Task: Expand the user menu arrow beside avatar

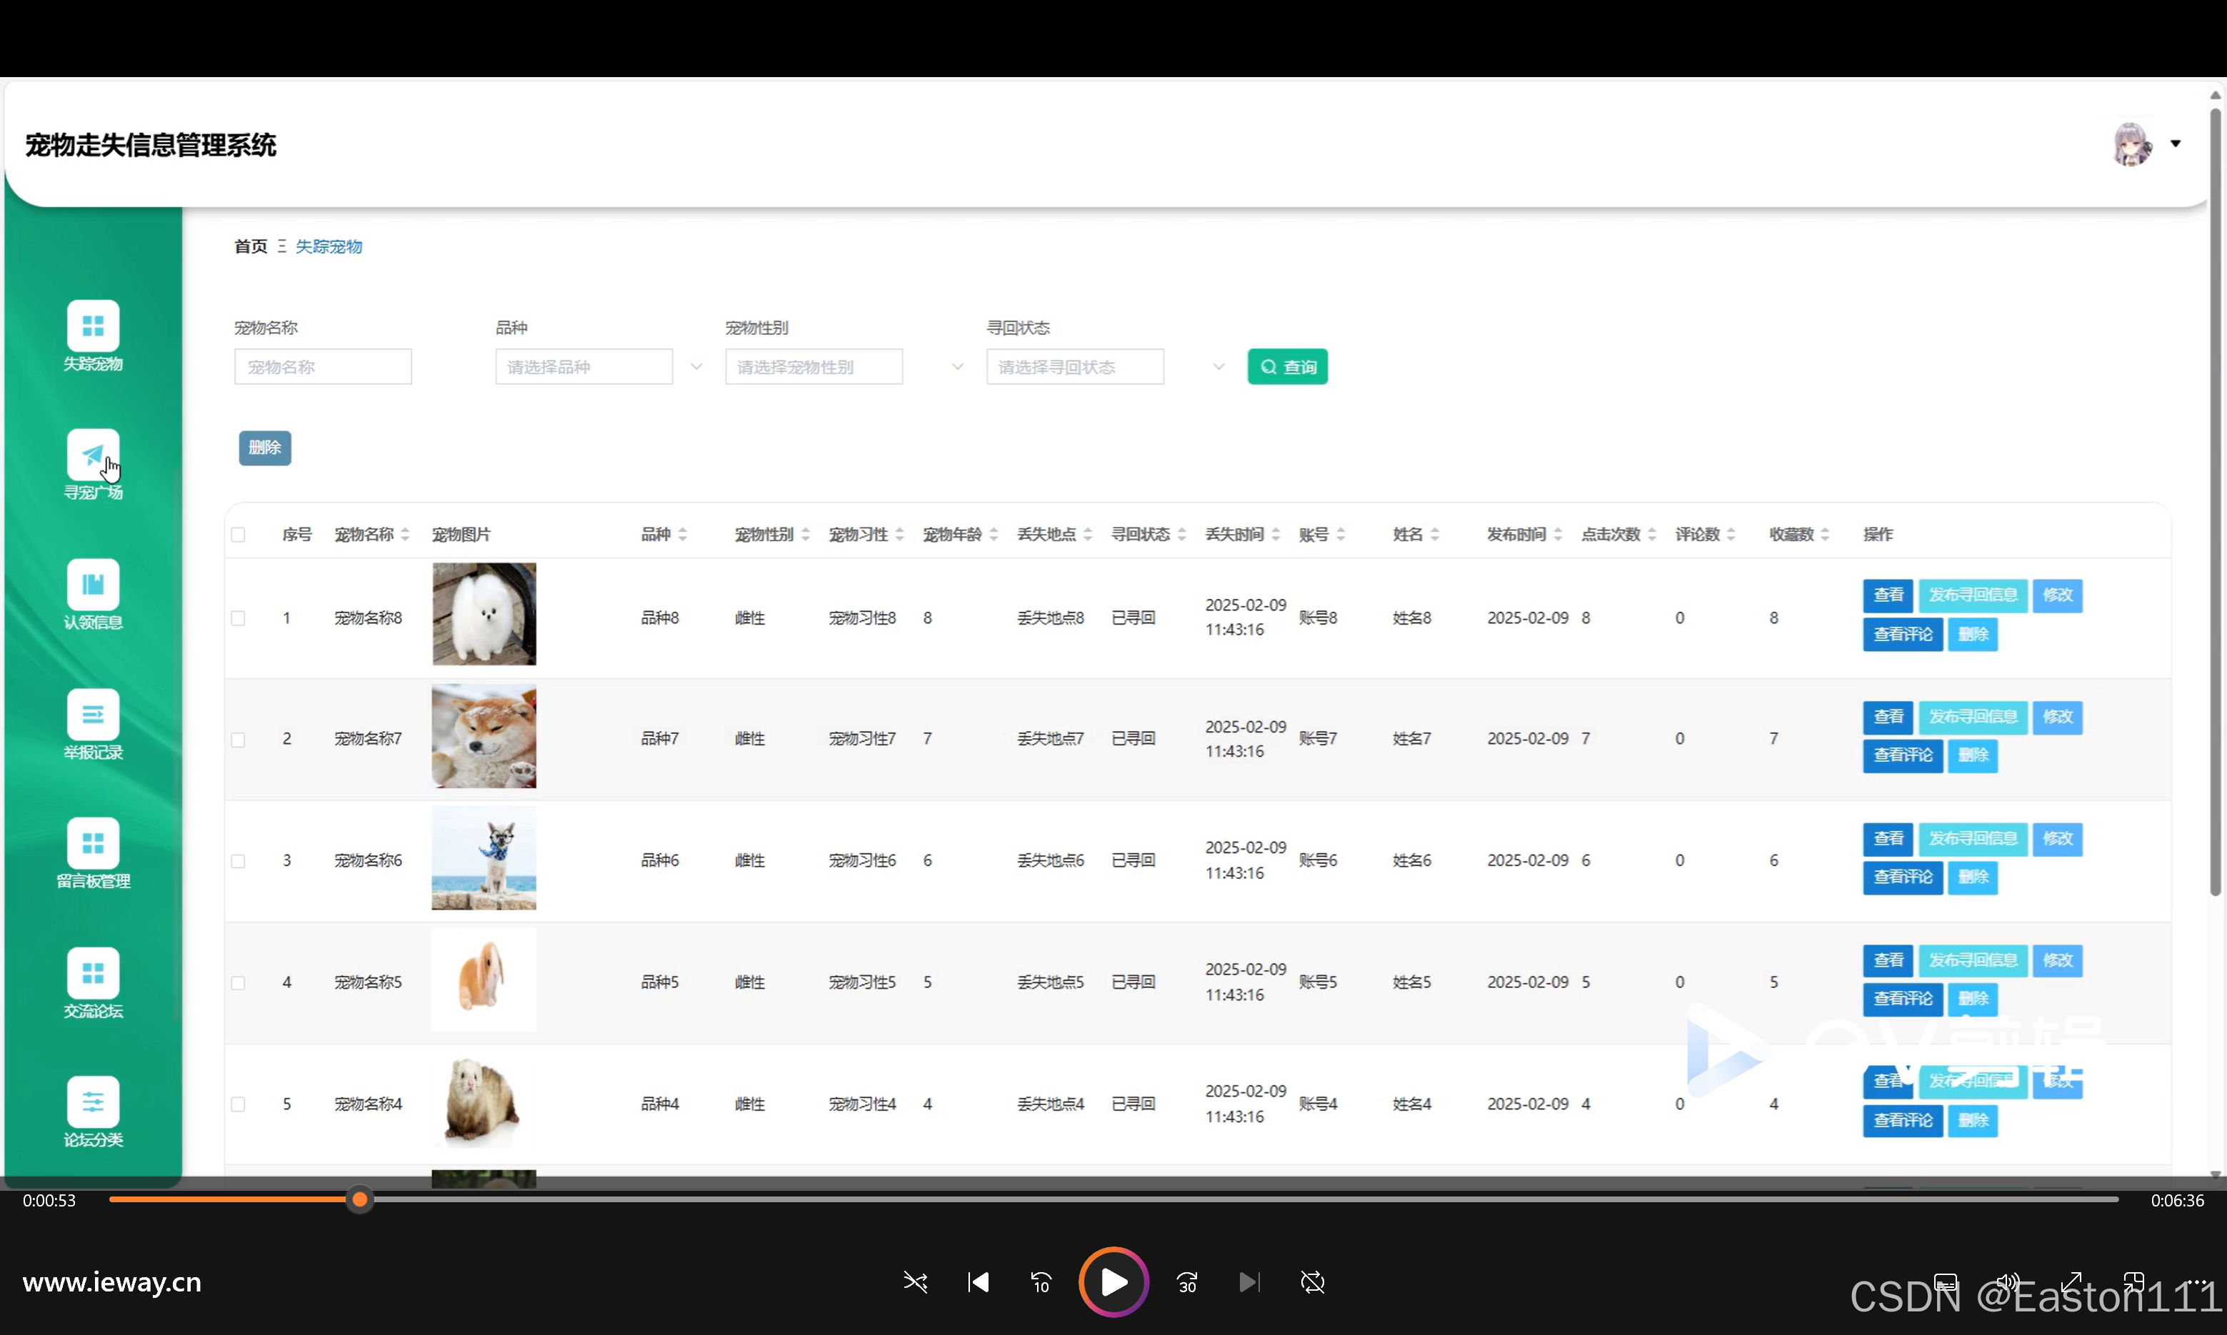Action: coord(2176,144)
